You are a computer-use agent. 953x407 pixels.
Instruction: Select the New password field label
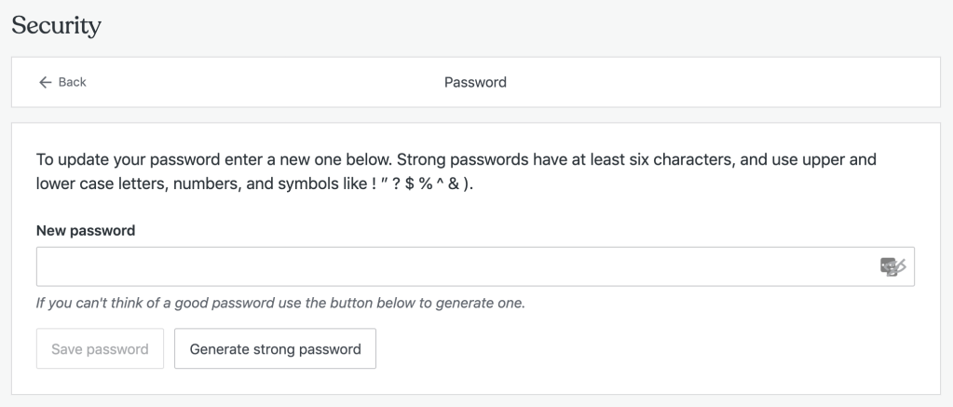click(x=86, y=230)
